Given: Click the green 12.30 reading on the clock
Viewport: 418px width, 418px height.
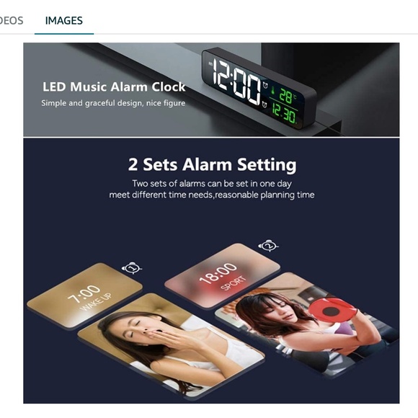Looking at the screenshot, I should point(284,114).
